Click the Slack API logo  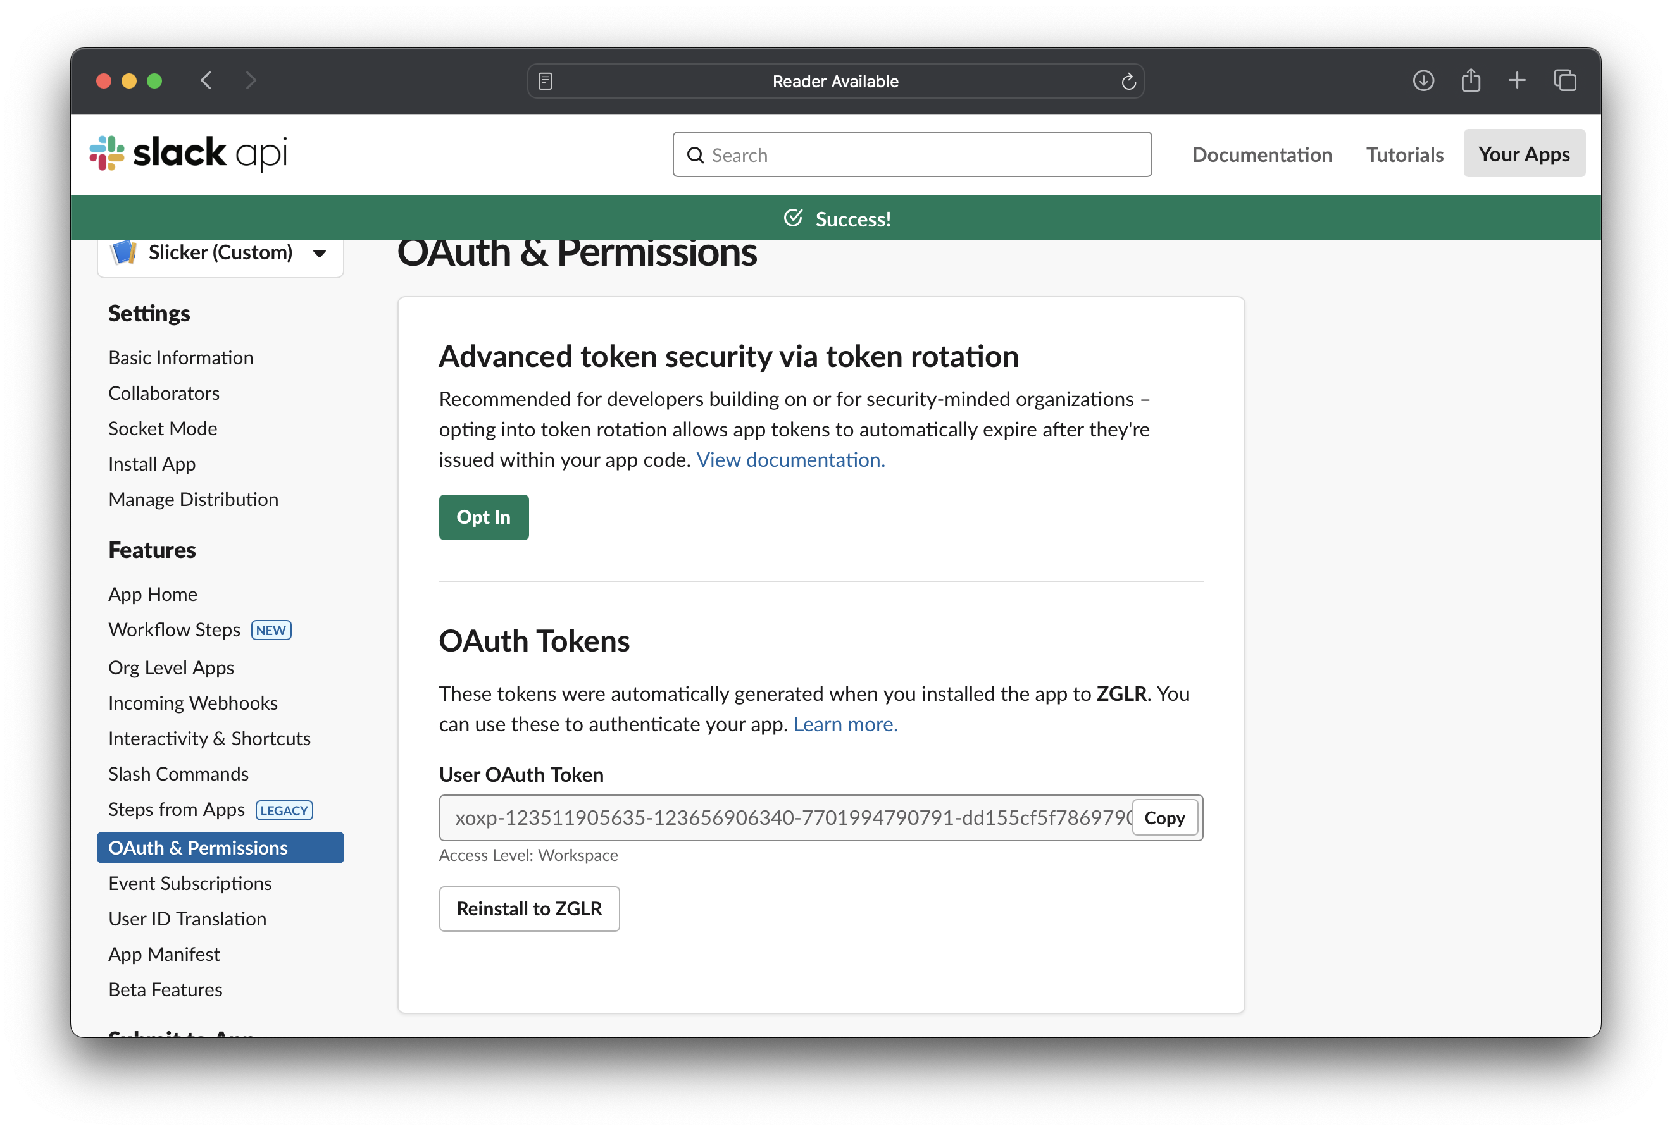click(189, 153)
